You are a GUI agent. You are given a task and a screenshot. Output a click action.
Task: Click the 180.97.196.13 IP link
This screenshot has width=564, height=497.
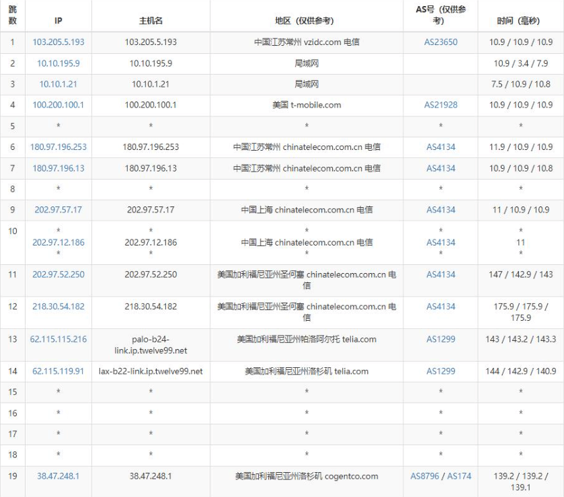[x=58, y=168]
